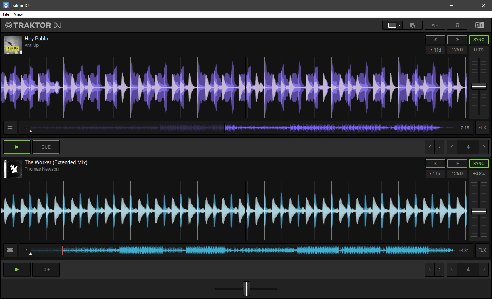
Task: Decrease loop size on Hey Pablo deck
Action: coord(452,147)
